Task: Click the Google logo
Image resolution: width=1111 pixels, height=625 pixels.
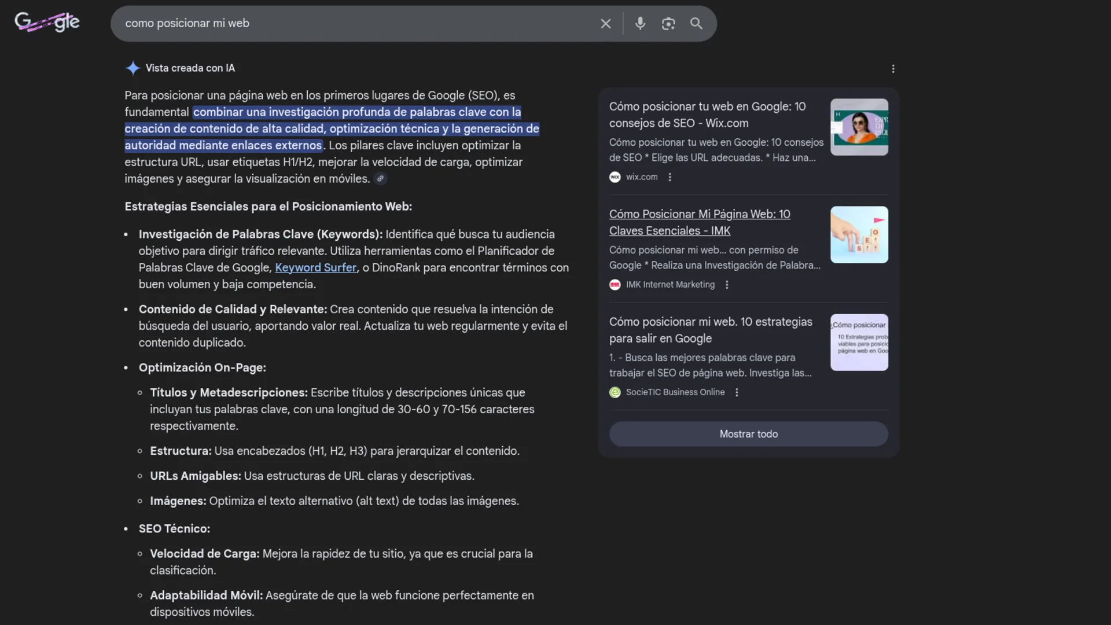Action: tap(47, 22)
